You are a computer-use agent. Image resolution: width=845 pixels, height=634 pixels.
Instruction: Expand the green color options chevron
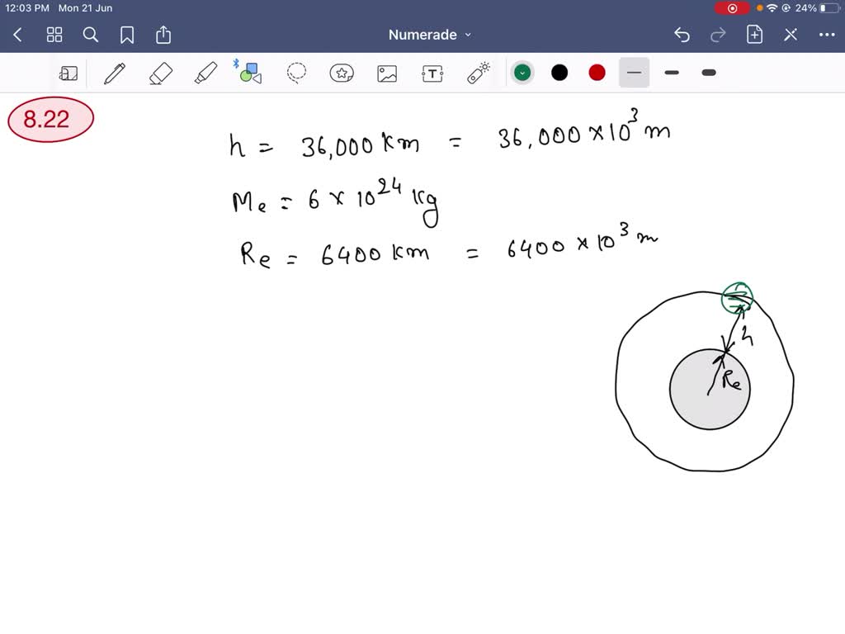[x=522, y=73]
